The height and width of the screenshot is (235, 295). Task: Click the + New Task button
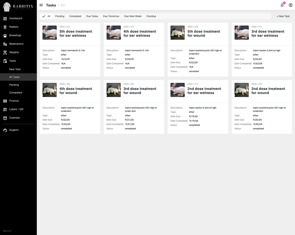pyautogui.click(x=283, y=16)
